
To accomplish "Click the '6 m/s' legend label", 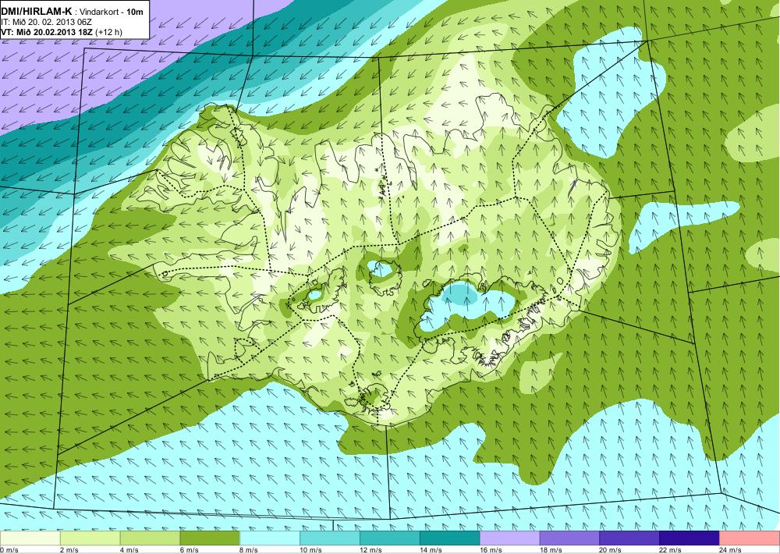I will coord(190,550).
